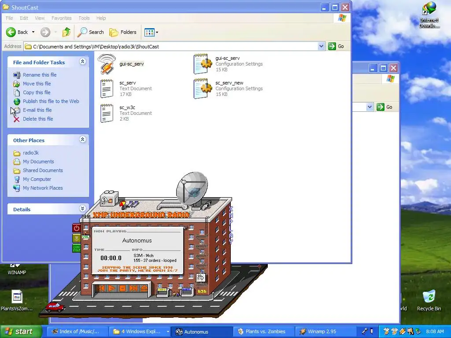Click the microphone icon in taskbar language bar

click(364, 331)
